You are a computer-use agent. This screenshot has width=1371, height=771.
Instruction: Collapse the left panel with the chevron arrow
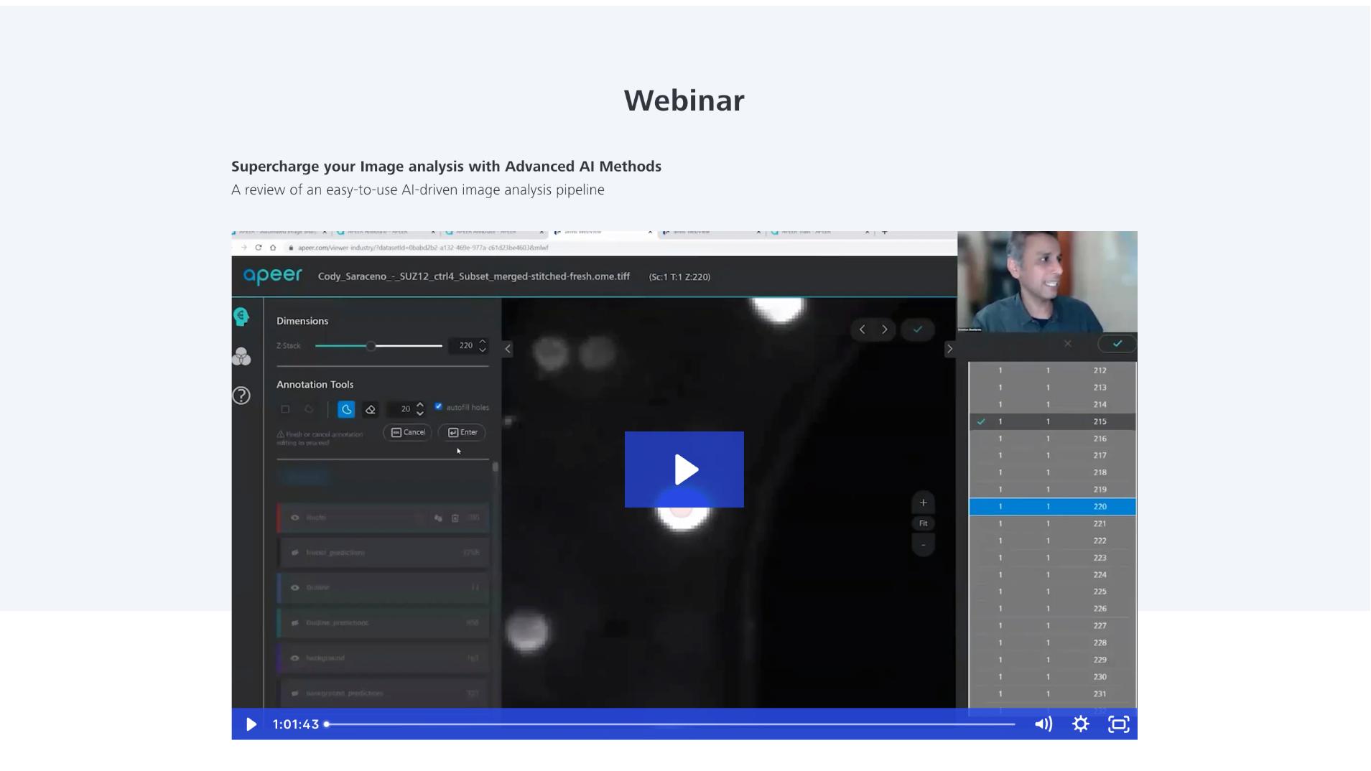[508, 349]
